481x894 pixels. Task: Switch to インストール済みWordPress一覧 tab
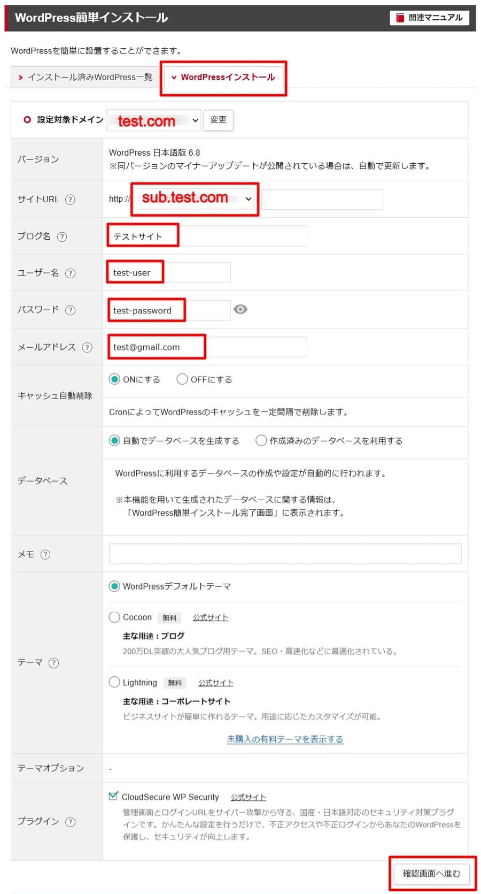click(86, 78)
